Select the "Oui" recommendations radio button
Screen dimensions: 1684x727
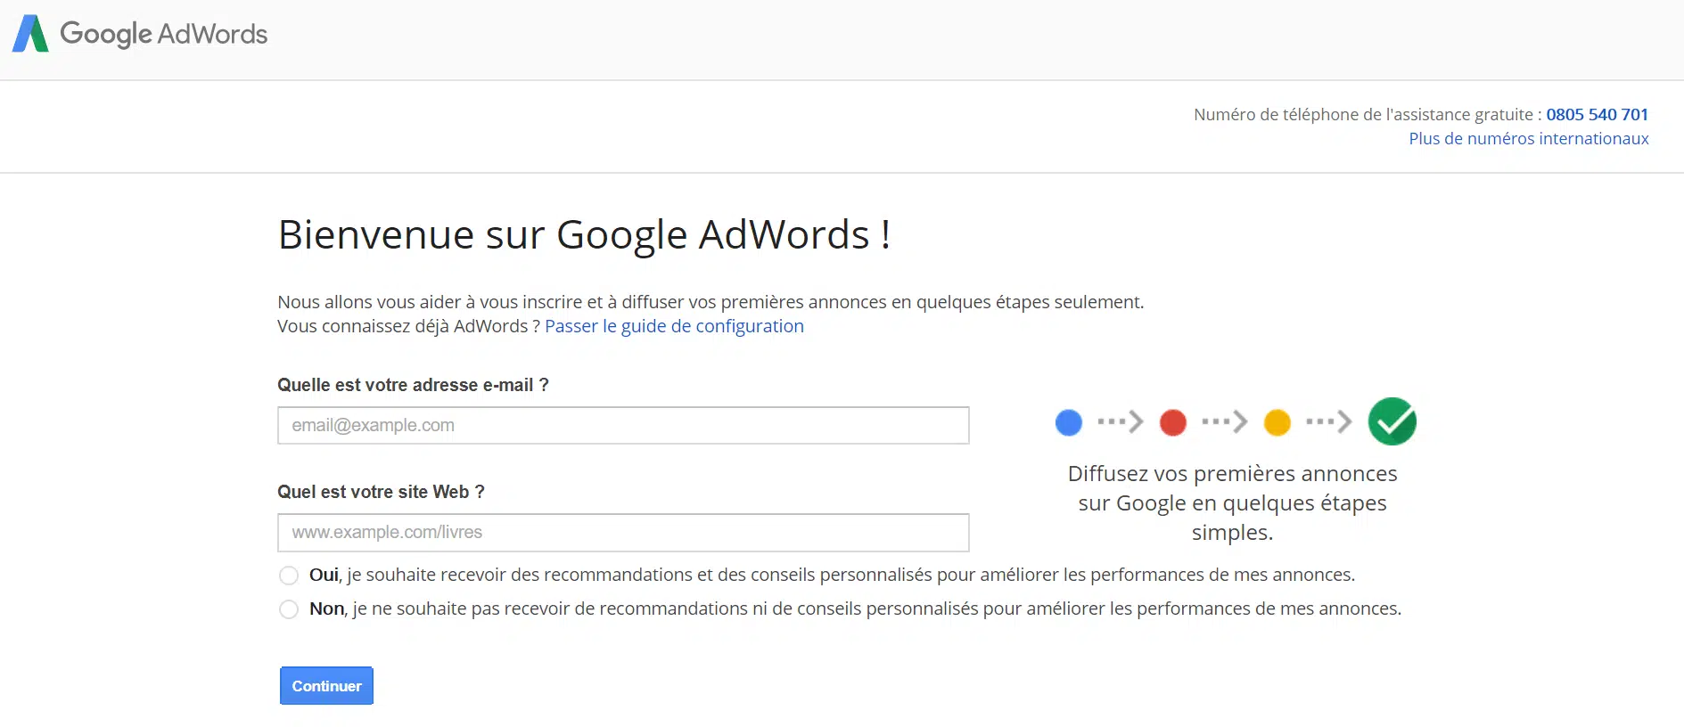click(x=289, y=576)
